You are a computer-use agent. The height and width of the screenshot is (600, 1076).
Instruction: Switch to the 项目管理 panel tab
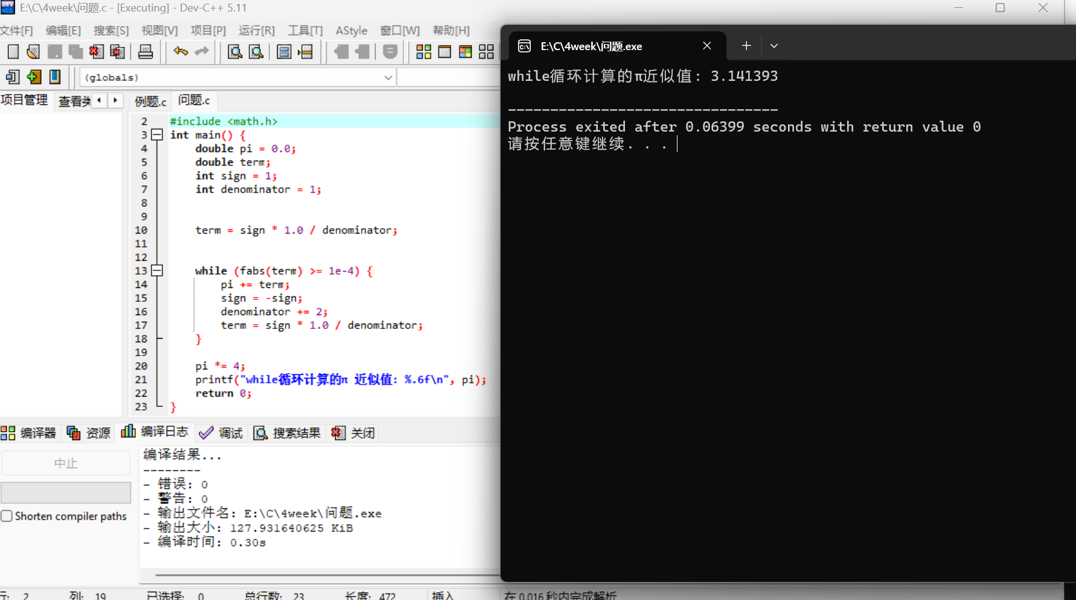(24, 100)
